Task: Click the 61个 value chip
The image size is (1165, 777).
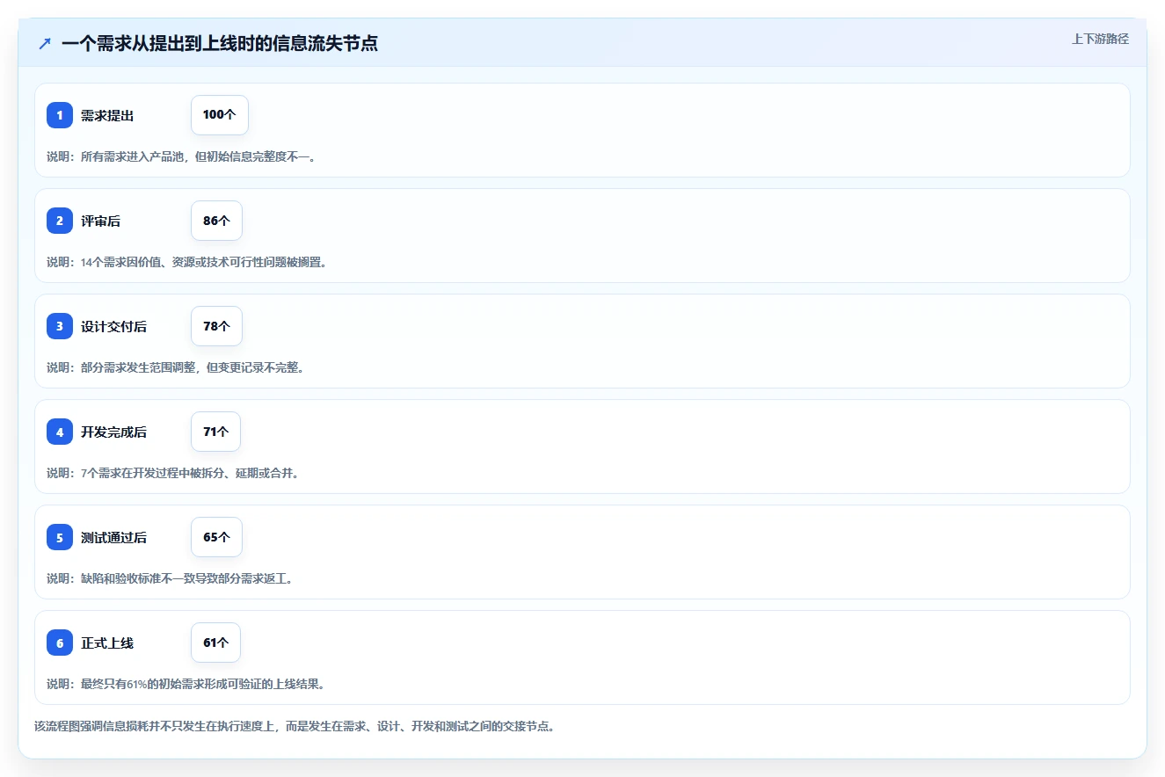Action: 215,643
